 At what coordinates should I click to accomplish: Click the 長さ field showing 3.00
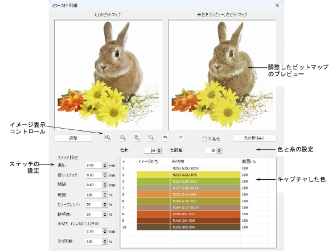tap(94, 166)
